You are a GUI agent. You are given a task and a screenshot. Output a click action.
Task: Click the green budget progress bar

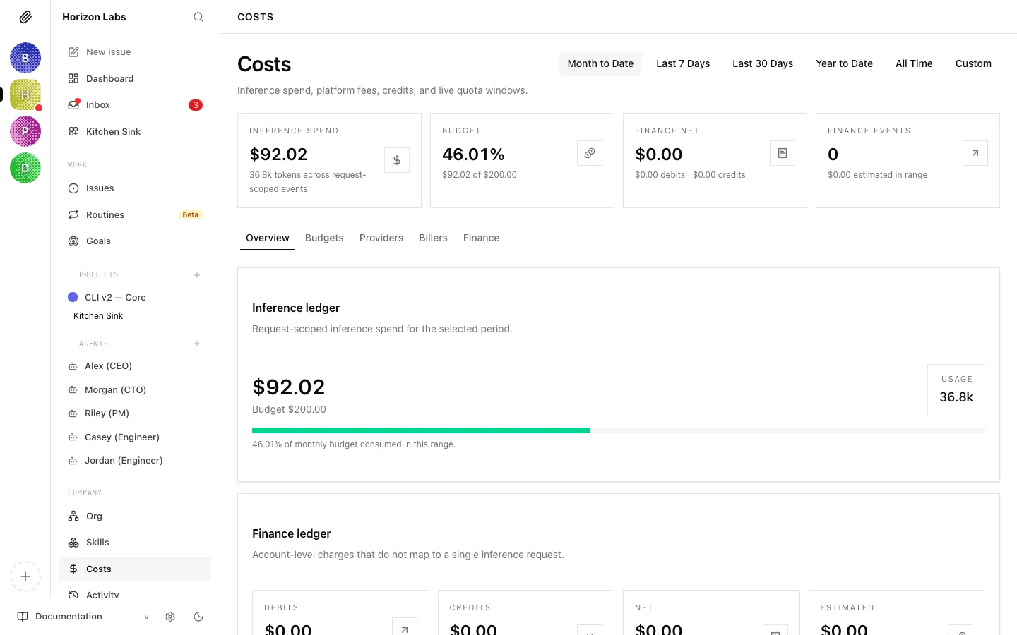click(421, 430)
